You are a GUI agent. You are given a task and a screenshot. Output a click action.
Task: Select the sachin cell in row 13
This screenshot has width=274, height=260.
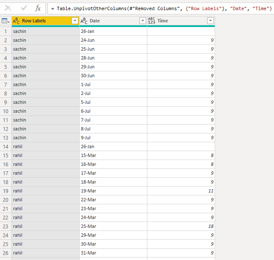45,138
